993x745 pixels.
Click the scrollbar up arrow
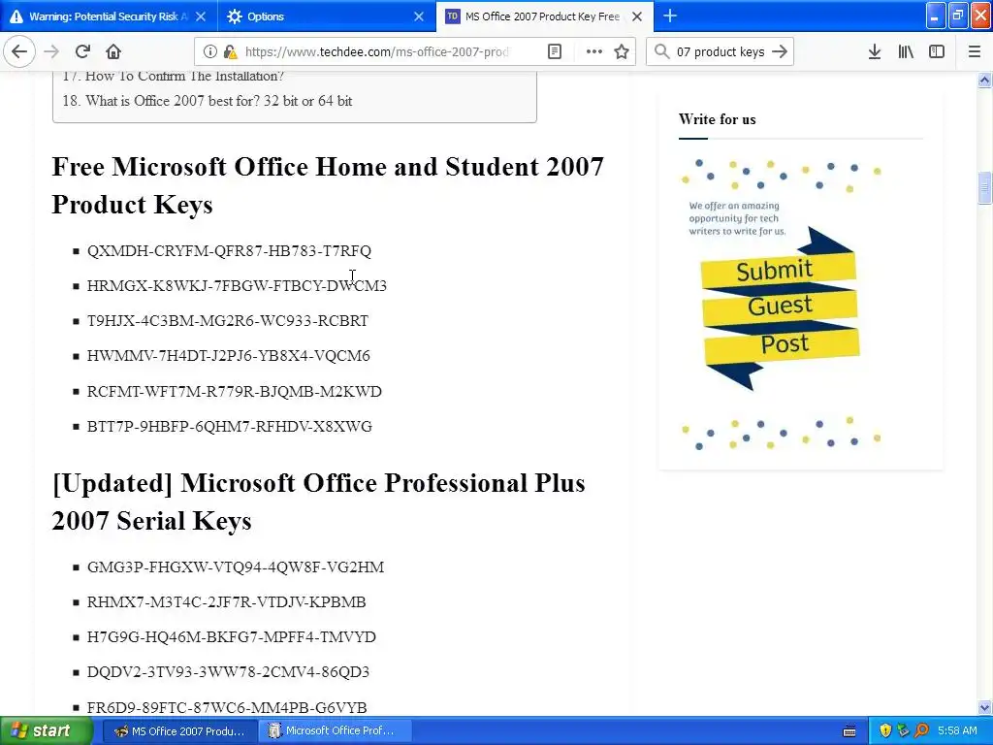coord(984,80)
